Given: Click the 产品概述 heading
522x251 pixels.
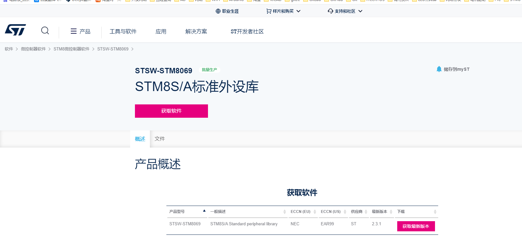Looking at the screenshot, I should pos(158,164).
